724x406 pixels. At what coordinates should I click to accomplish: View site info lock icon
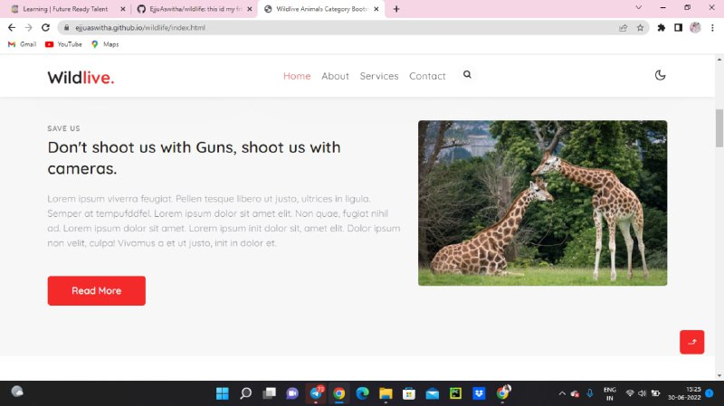66,28
